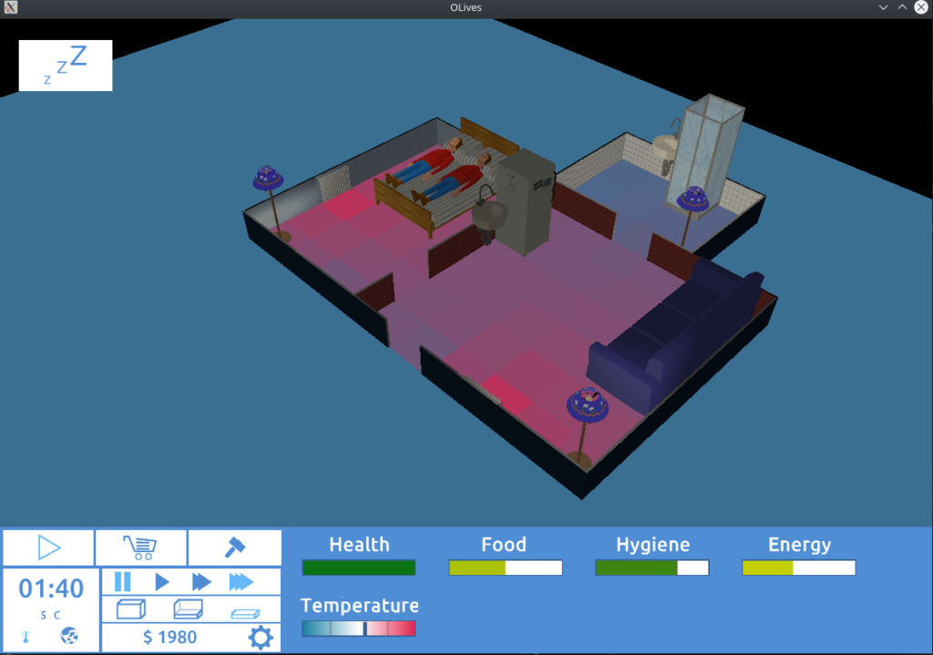
Task: Click the Food label
Action: click(503, 545)
